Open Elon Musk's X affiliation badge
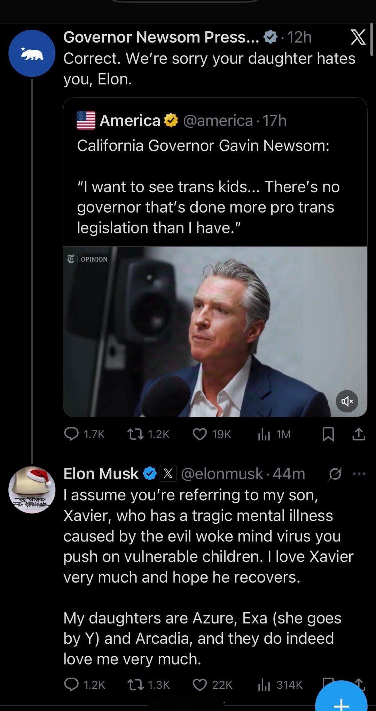Screen dimensions: 376x711 (168, 474)
